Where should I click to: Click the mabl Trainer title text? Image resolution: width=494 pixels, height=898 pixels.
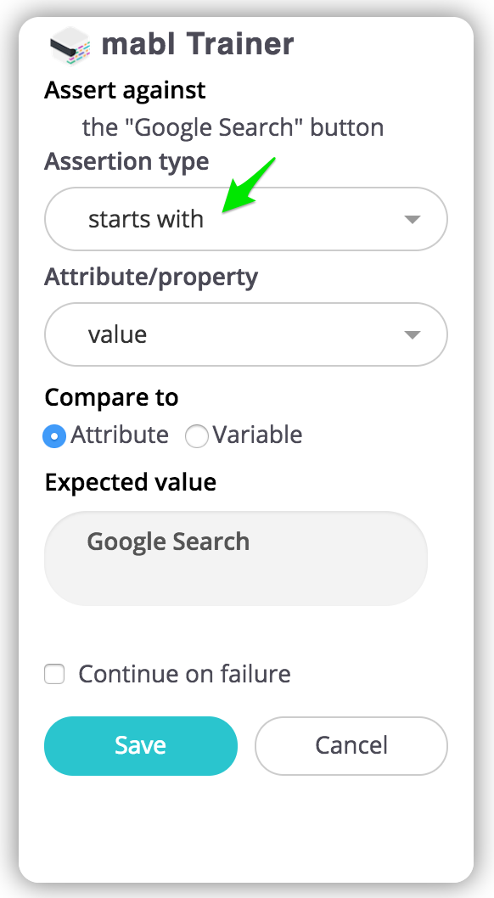198,44
